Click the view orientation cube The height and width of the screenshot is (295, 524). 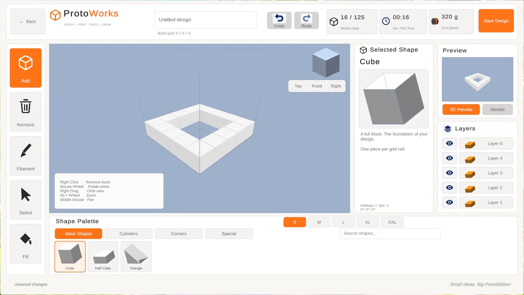[326, 63]
